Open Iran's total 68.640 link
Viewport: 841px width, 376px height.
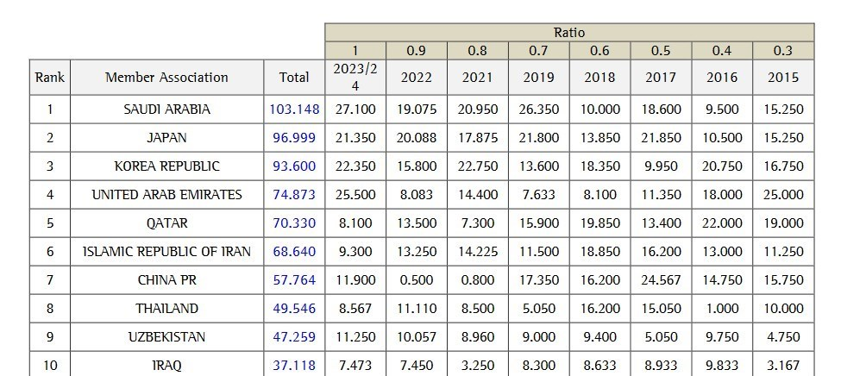pos(294,252)
